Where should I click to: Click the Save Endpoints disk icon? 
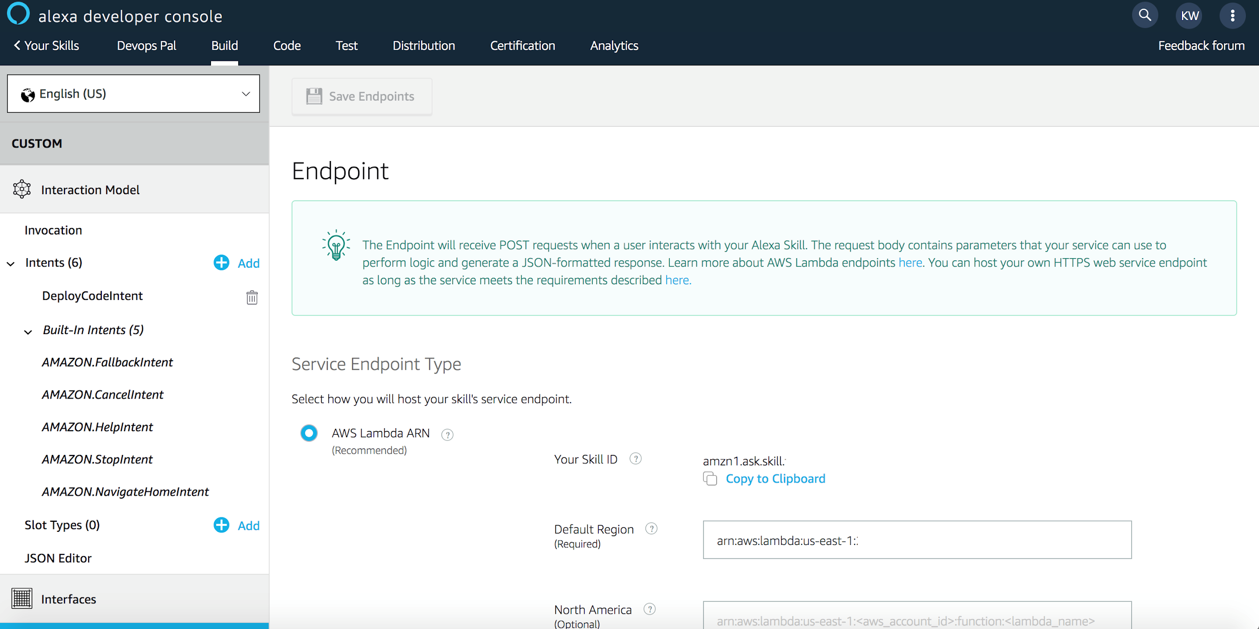point(314,96)
